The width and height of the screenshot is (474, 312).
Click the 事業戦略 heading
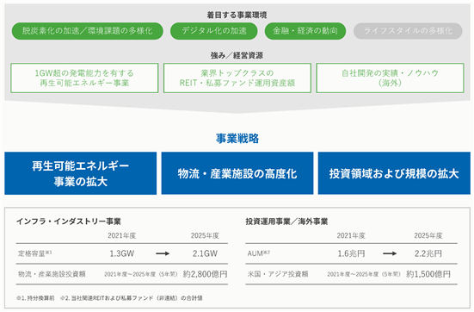click(x=237, y=139)
